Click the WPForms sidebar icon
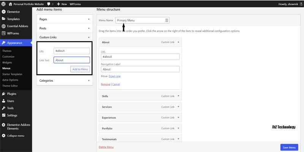 (3, 33)
